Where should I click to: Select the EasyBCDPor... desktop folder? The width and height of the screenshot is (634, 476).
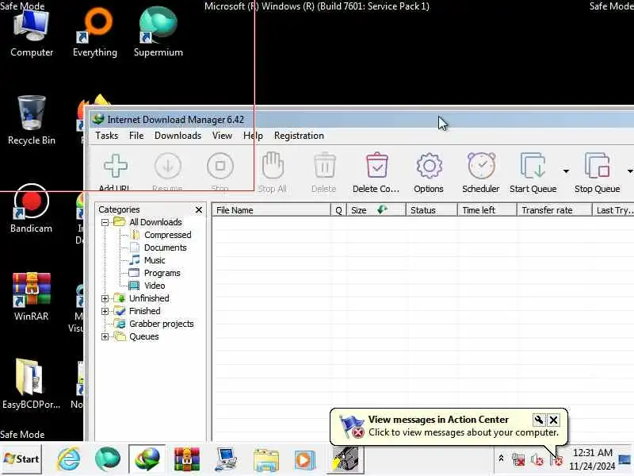coord(31,385)
